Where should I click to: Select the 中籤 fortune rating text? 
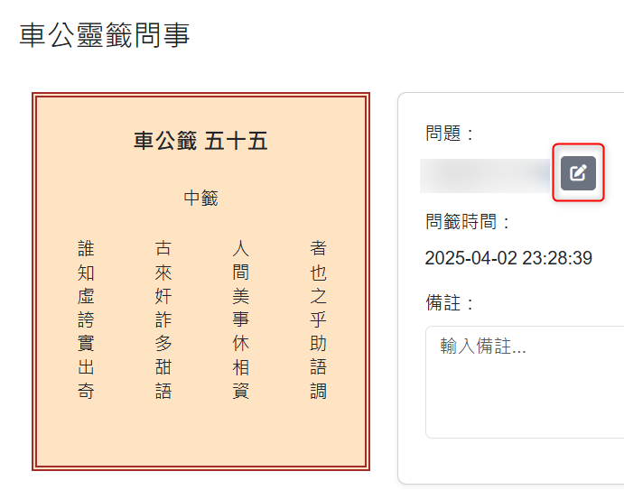[x=200, y=198]
